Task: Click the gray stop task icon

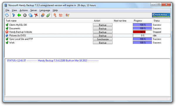Action: click(25, 15)
